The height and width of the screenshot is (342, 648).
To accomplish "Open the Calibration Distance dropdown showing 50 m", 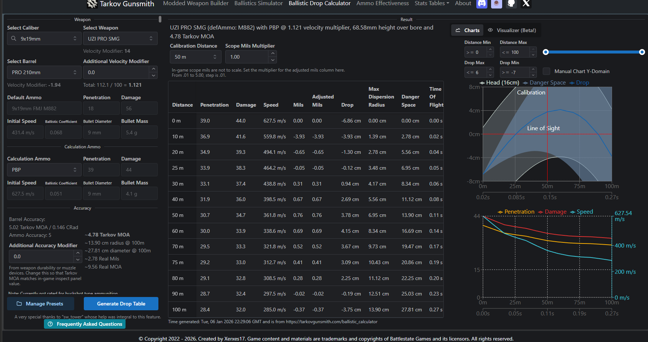I will 196,57.
